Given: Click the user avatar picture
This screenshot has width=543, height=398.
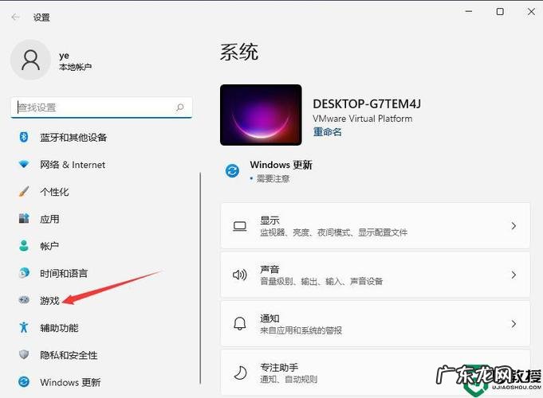Looking at the screenshot, I should point(30,60).
